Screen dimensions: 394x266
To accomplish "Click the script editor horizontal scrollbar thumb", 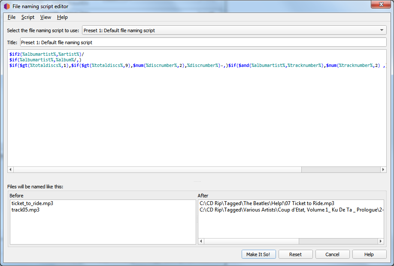I will coord(155,170).
